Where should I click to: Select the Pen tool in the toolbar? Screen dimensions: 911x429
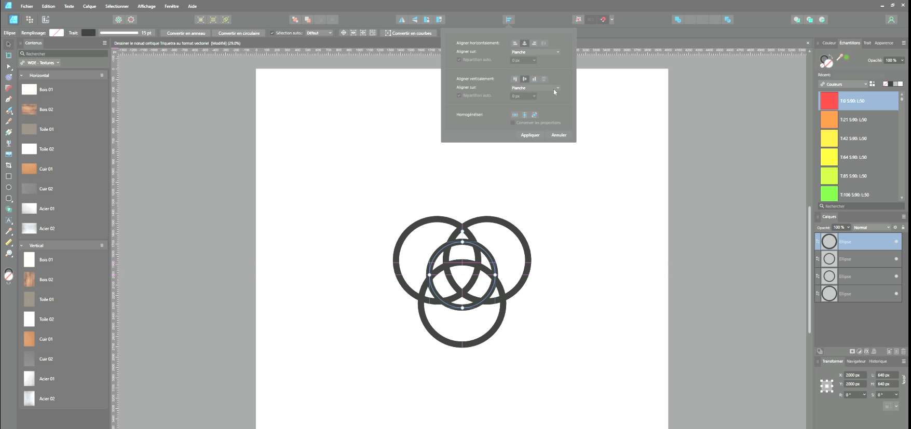8,99
